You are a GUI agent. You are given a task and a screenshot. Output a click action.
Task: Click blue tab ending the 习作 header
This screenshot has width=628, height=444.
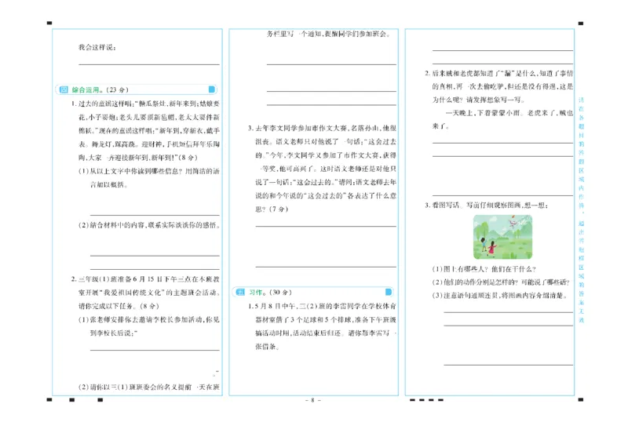(388, 292)
